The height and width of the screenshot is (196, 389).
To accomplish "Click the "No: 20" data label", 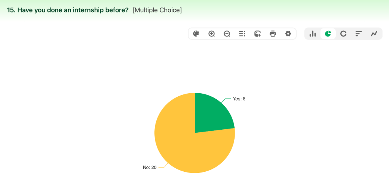I will [150, 167].
